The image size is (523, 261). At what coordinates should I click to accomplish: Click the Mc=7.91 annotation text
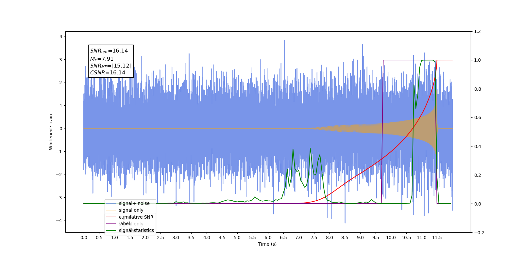click(x=102, y=59)
